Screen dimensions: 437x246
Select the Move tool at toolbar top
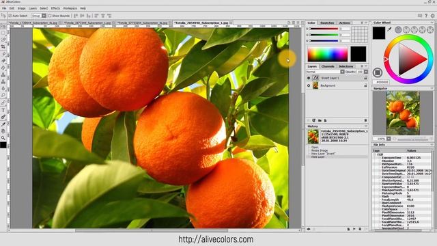point(3,26)
